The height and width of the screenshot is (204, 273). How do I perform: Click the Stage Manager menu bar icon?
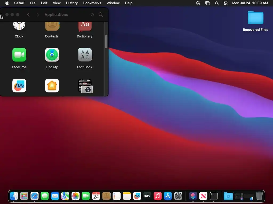click(207, 3)
